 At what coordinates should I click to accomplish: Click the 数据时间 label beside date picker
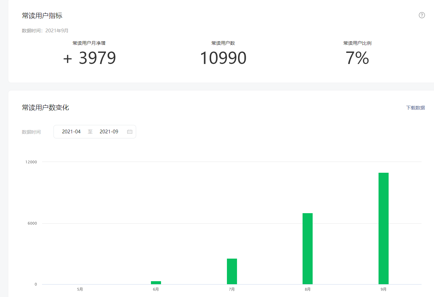tap(31, 132)
